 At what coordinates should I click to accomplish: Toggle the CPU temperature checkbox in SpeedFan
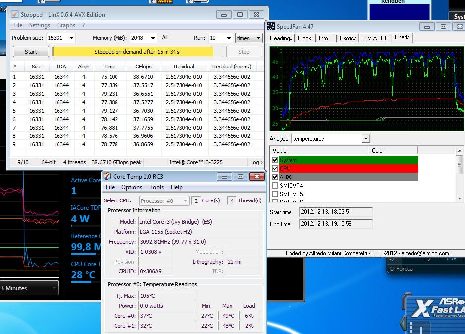(x=275, y=168)
